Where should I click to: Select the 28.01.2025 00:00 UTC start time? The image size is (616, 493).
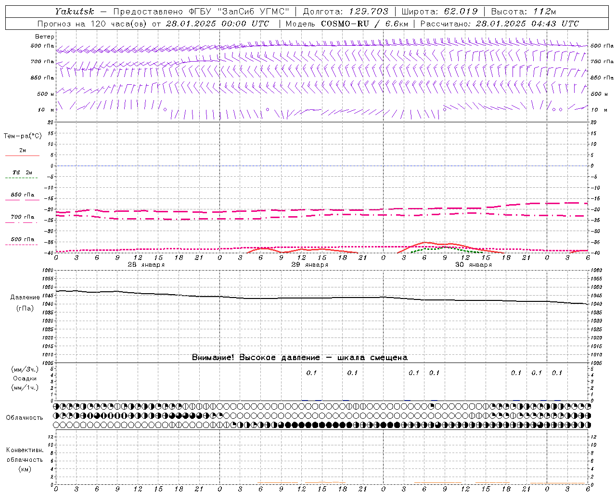(218, 24)
